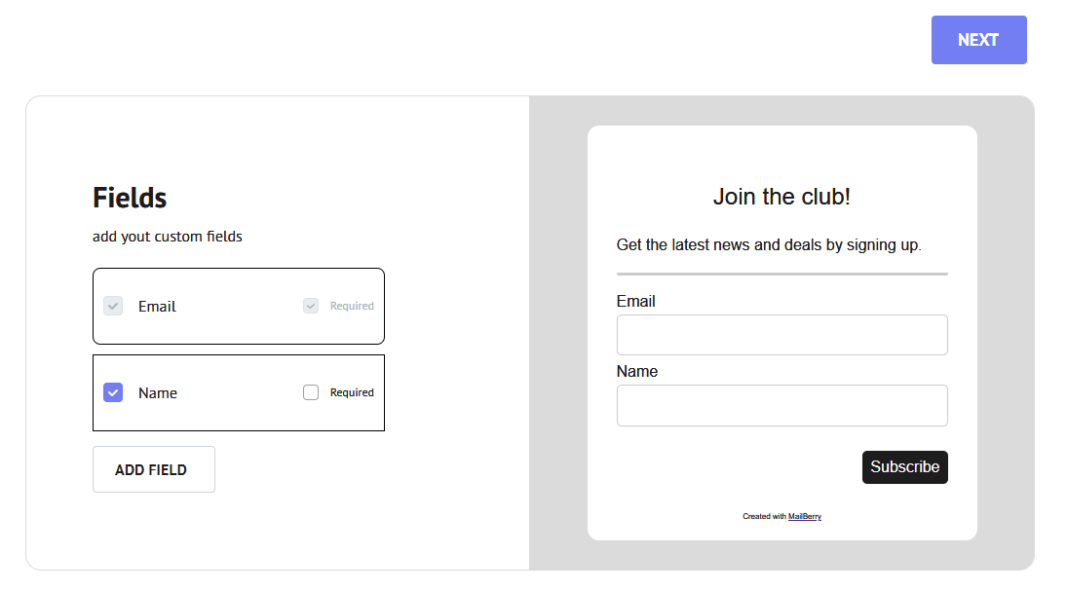This screenshot has width=1067, height=591.
Task: Select the Email field row label
Action: (157, 306)
